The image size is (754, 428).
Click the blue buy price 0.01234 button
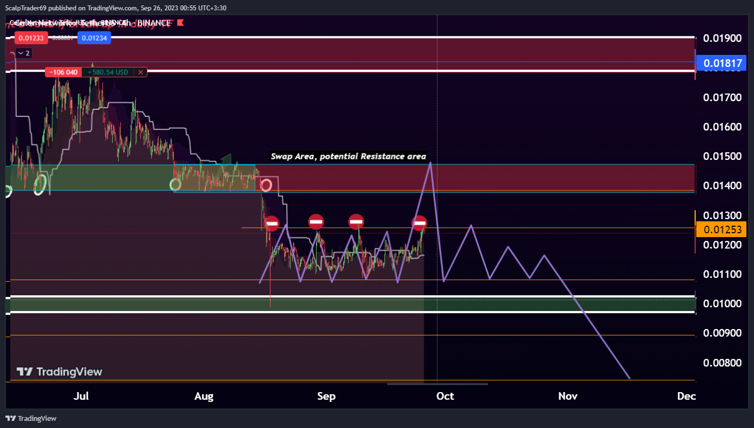[94, 38]
